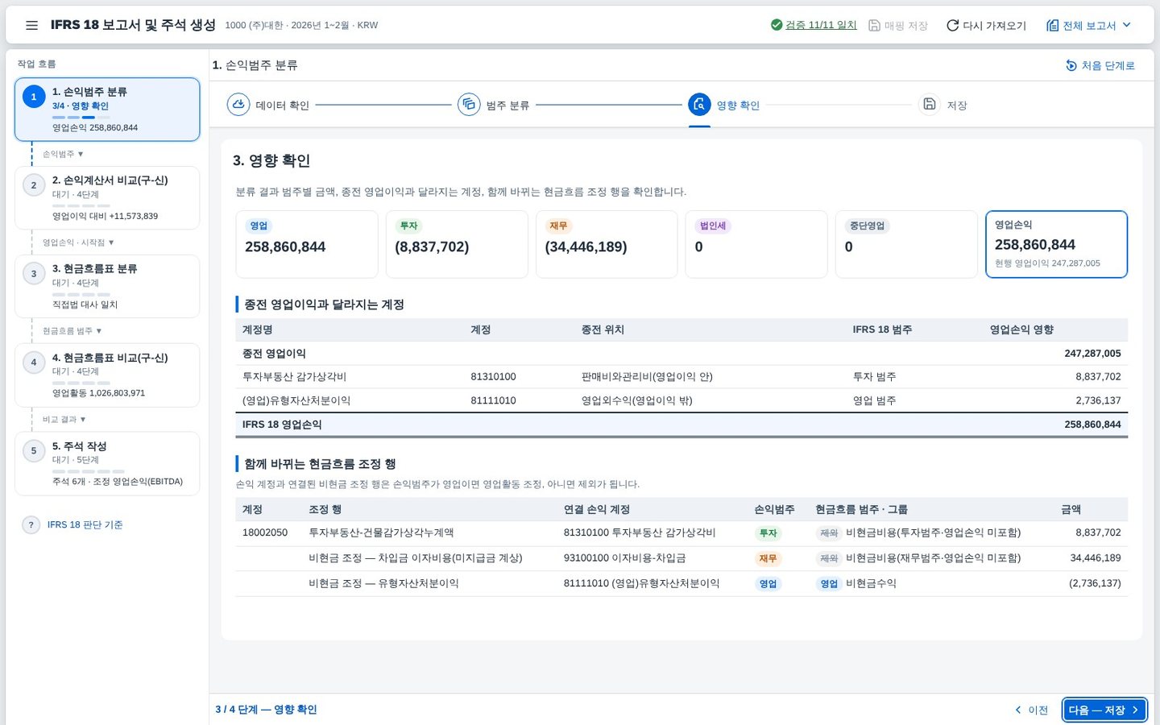Select the 투자 amount card
This screenshot has height=725, width=1160.
(x=457, y=245)
